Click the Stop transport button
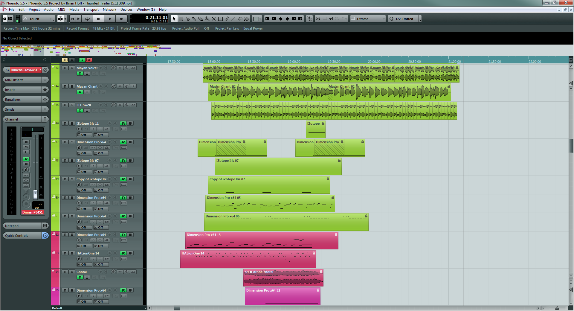This screenshot has width=574, height=311. (x=98, y=19)
